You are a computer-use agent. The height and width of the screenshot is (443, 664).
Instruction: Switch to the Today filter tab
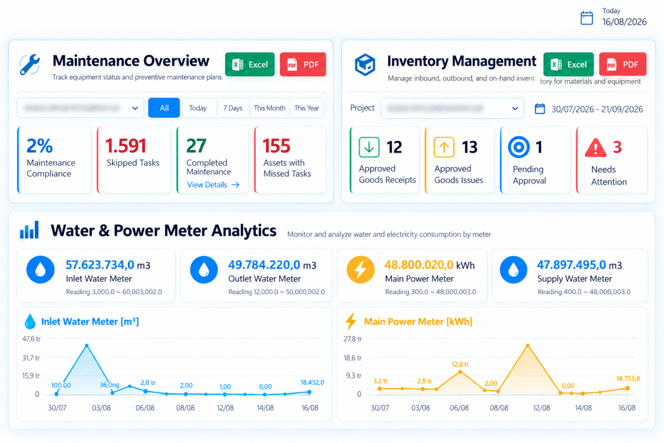coord(198,108)
